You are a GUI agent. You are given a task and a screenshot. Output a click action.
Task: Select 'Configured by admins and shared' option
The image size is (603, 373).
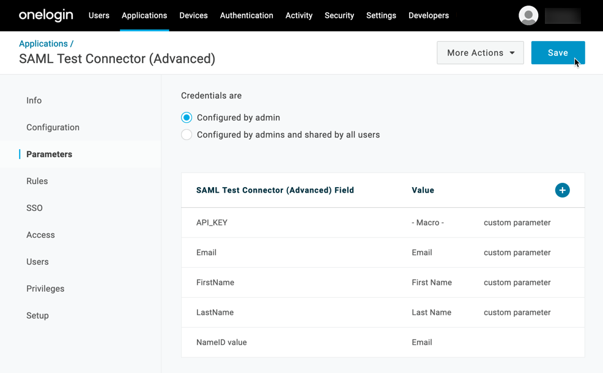[x=187, y=135]
